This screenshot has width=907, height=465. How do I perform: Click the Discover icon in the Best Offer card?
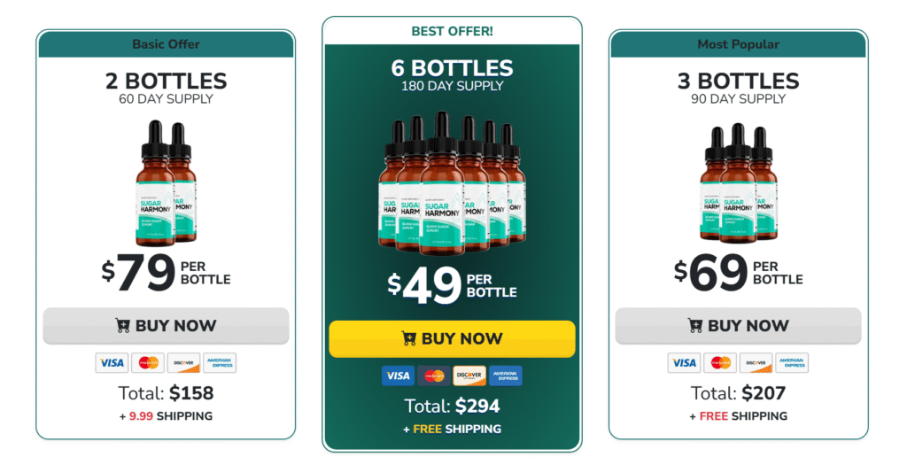coord(469,376)
